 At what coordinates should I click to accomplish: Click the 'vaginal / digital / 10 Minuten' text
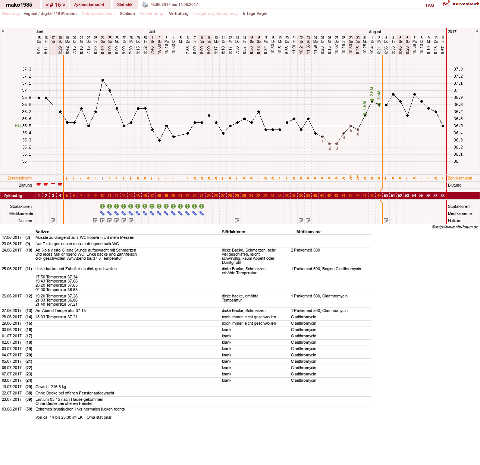[x=50, y=13]
